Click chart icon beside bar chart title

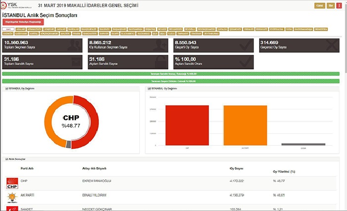coord(149,89)
